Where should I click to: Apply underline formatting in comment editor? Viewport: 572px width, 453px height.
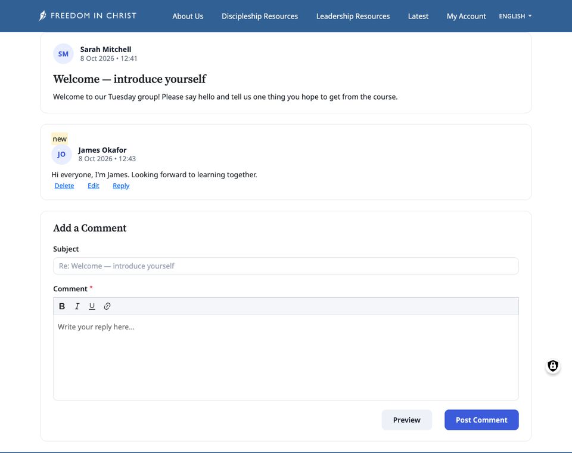92,306
